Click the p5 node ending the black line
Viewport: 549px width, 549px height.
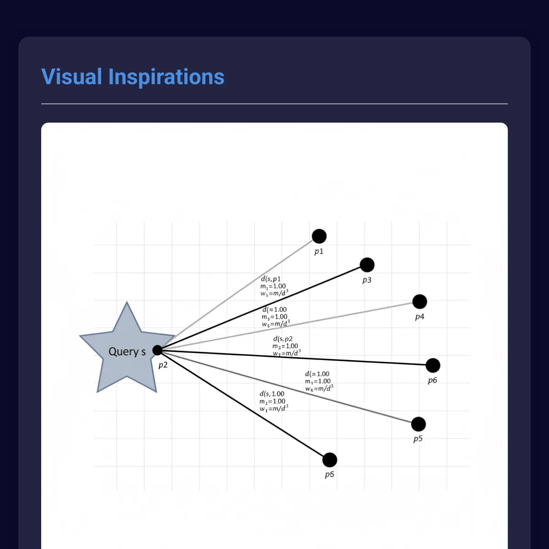click(x=329, y=460)
